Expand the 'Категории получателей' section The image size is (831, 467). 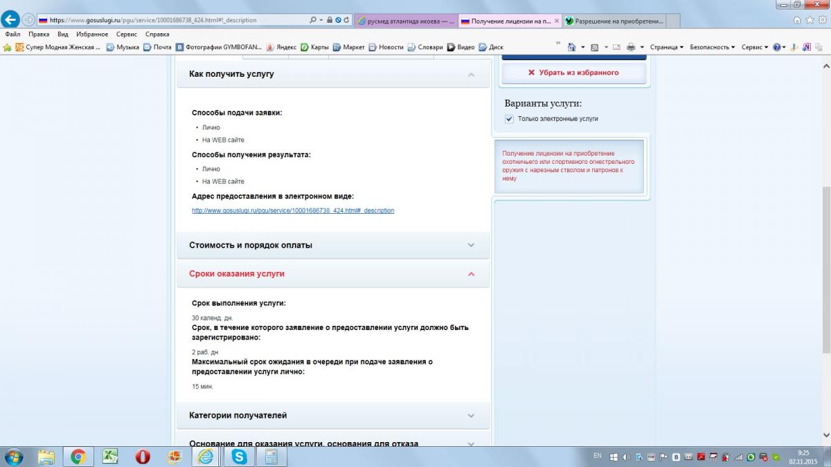(471, 416)
